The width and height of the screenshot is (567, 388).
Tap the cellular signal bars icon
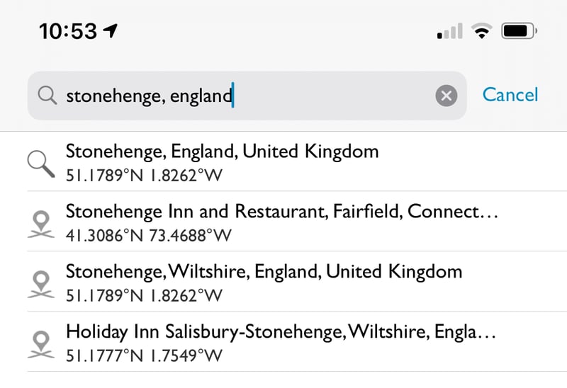click(x=450, y=32)
